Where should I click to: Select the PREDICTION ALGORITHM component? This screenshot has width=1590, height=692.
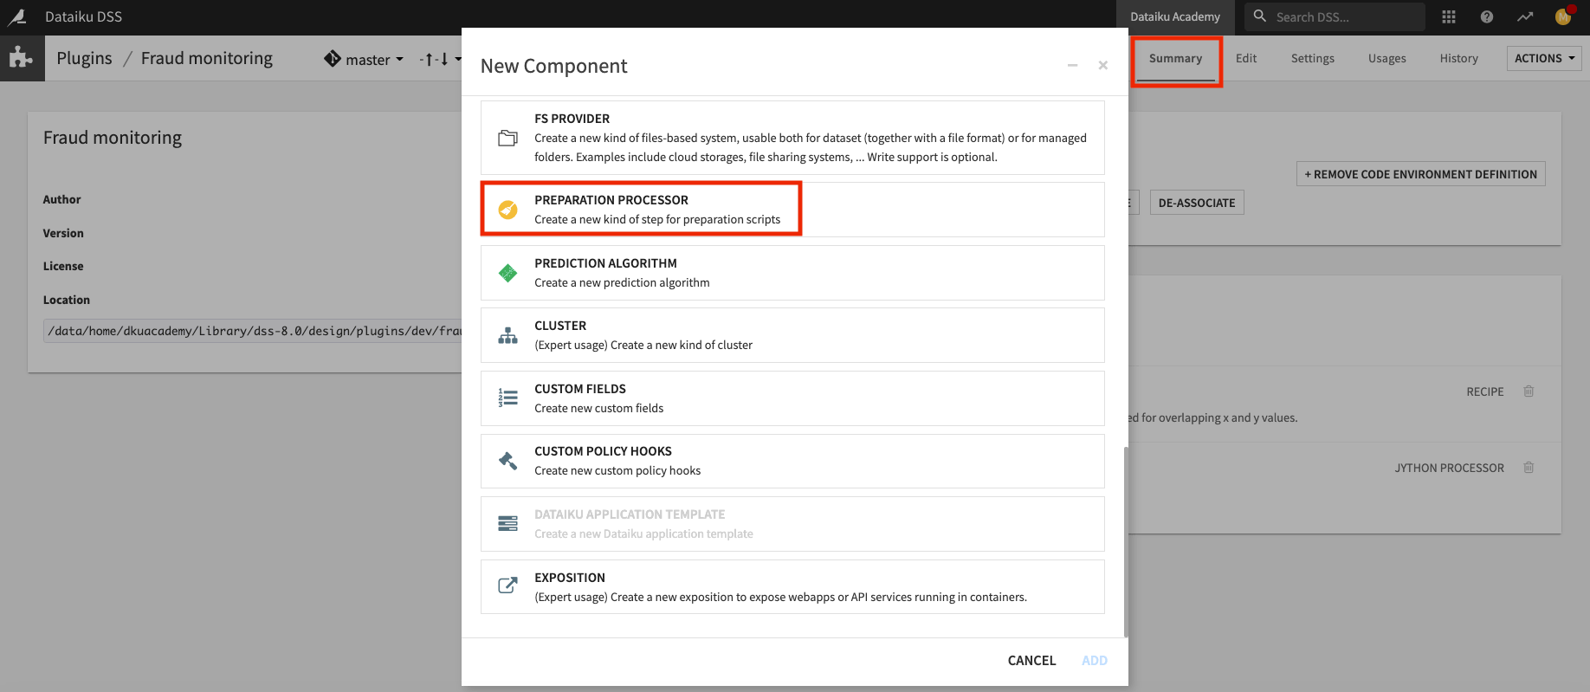[x=792, y=273]
